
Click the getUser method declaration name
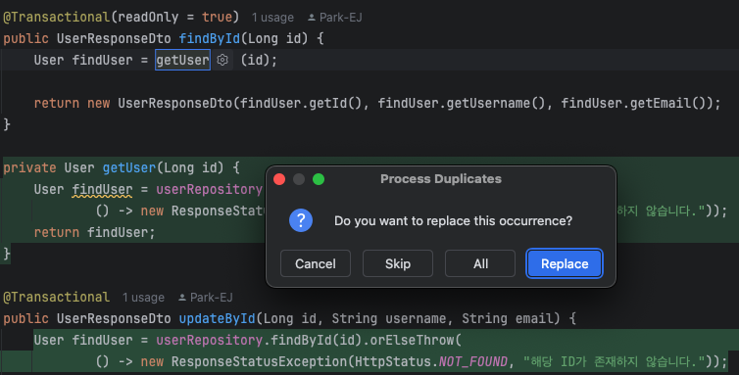tap(129, 167)
